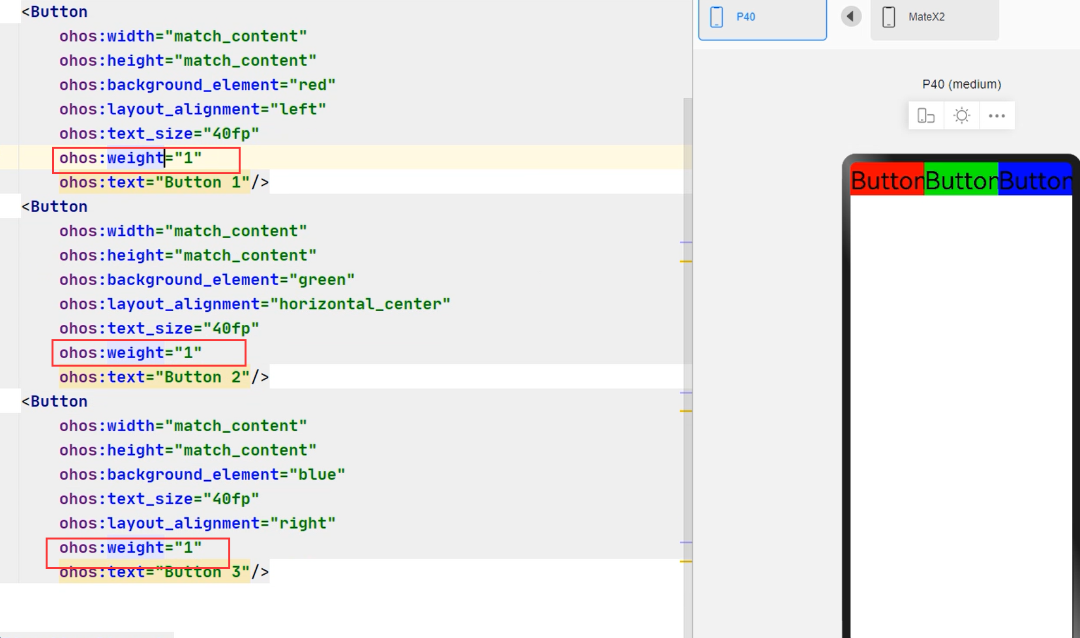1080x638 pixels.
Task: Toggle device orientation icon in previewer
Action: [926, 115]
